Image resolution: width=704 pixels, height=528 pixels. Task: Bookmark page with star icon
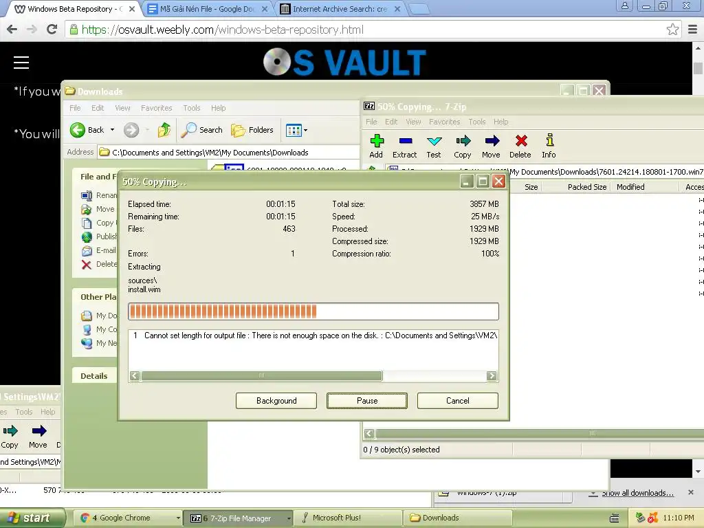pyautogui.click(x=672, y=30)
